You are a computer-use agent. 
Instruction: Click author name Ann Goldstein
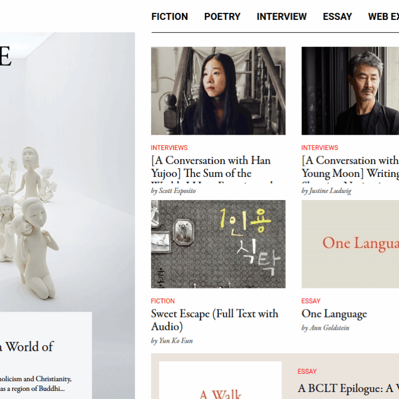(x=325, y=328)
